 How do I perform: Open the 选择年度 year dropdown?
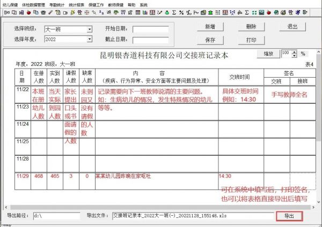[x=89, y=39]
